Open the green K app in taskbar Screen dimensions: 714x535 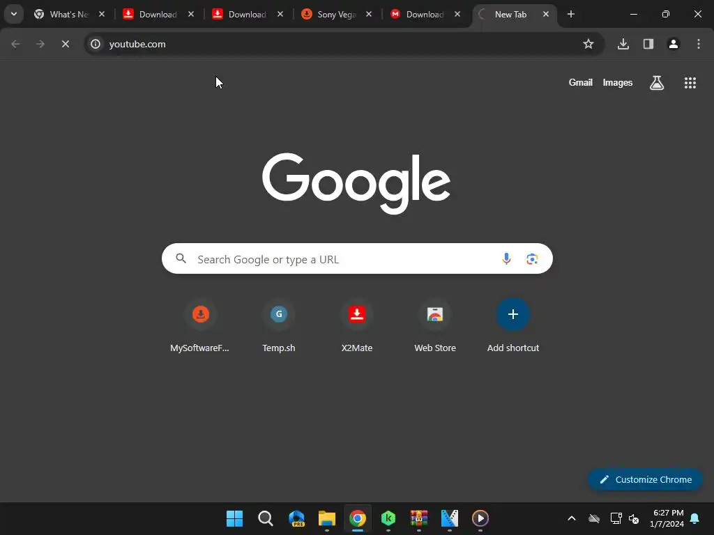388,518
